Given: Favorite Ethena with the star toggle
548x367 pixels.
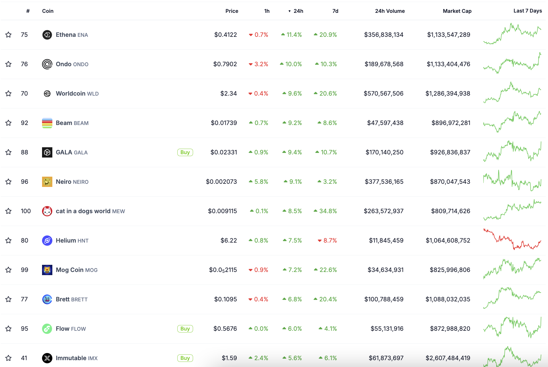Looking at the screenshot, I should click(9, 35).
